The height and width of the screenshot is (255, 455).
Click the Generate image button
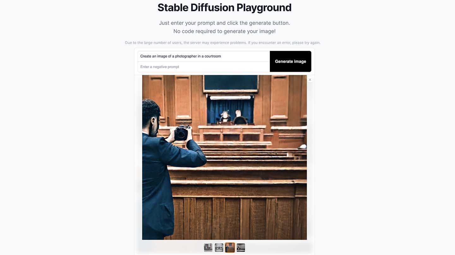click(290, 61)
